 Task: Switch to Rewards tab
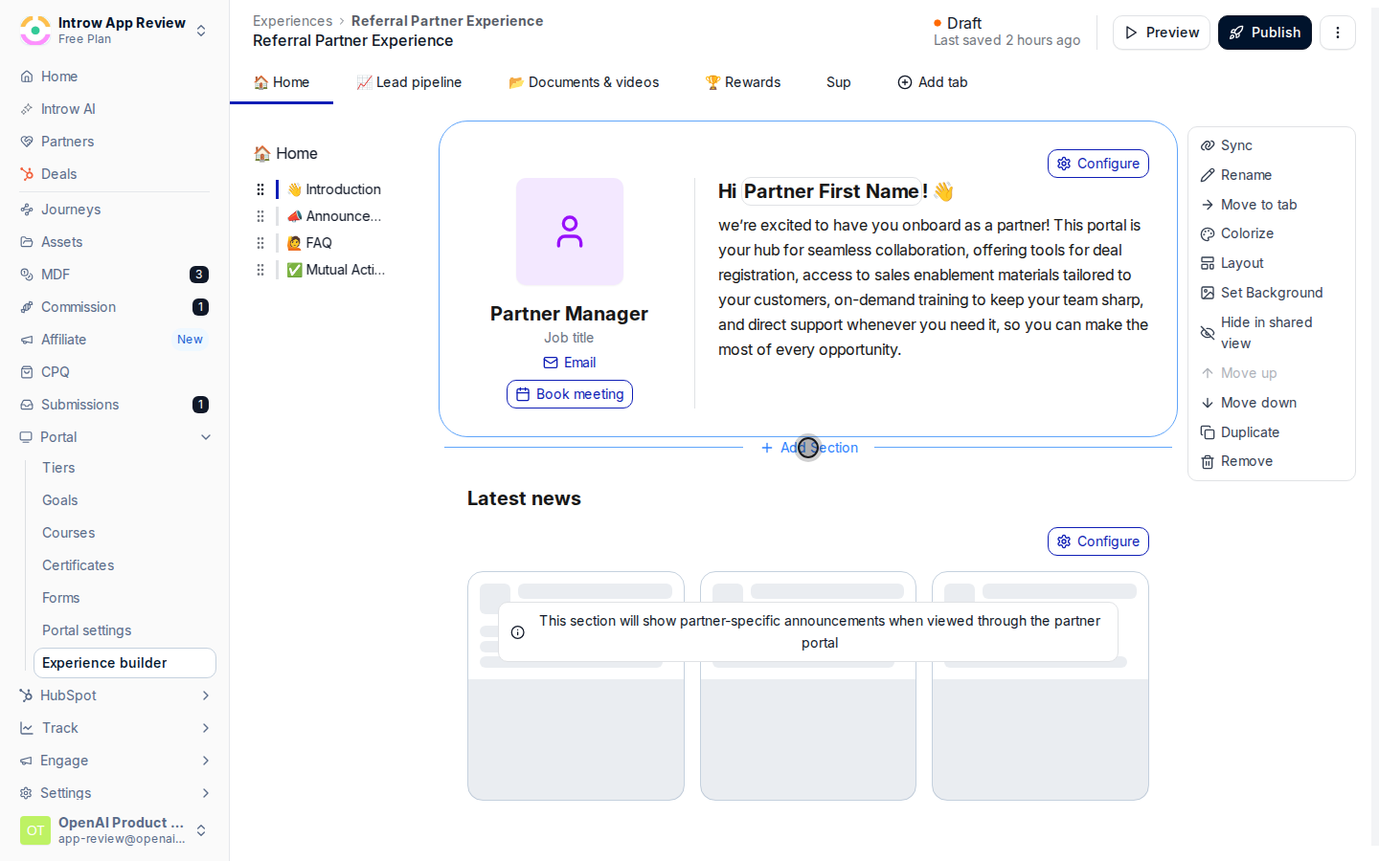(x=743, y=82)
